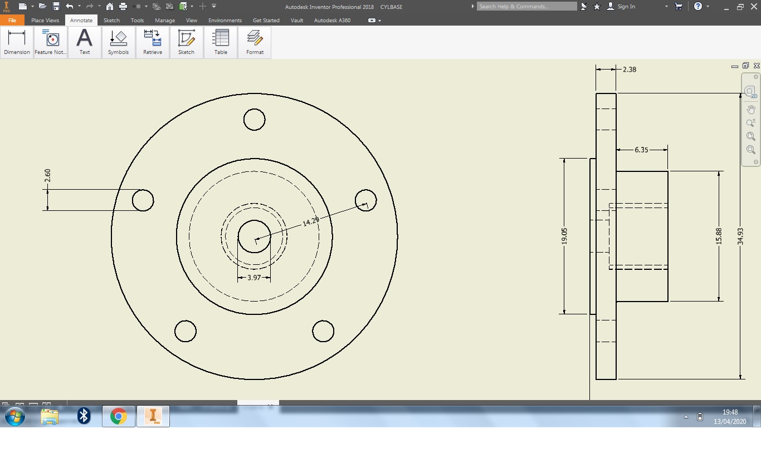The image size is (761, 454).
Task: Select the Zoom plus-minus tool in navigation bar
Action: click(751, 123)
